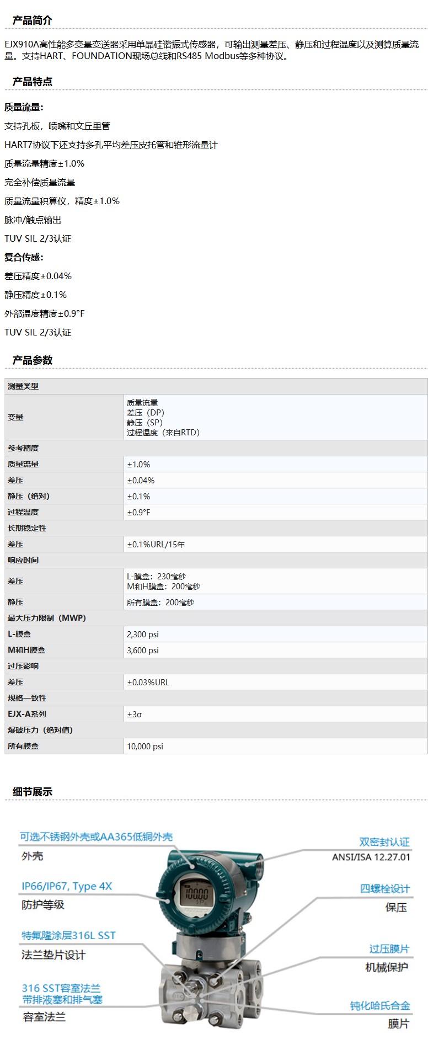This screenshot has width=428, height=1055.
Task: Click the 爆破压力（绝对值） header row
Action: [x=216, y=730]
